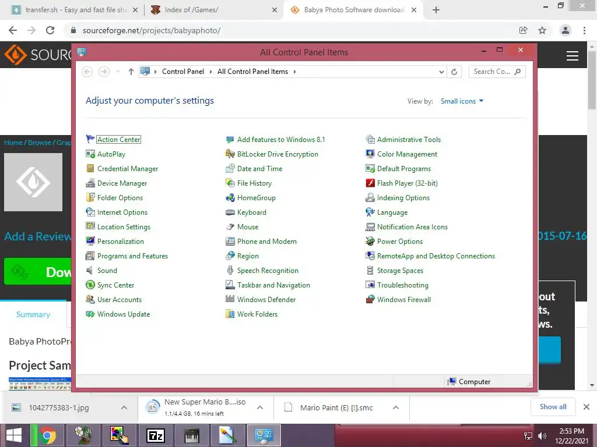Switch to the transfer.sh browser tab
597x447 pixels.
pos(75,10)
